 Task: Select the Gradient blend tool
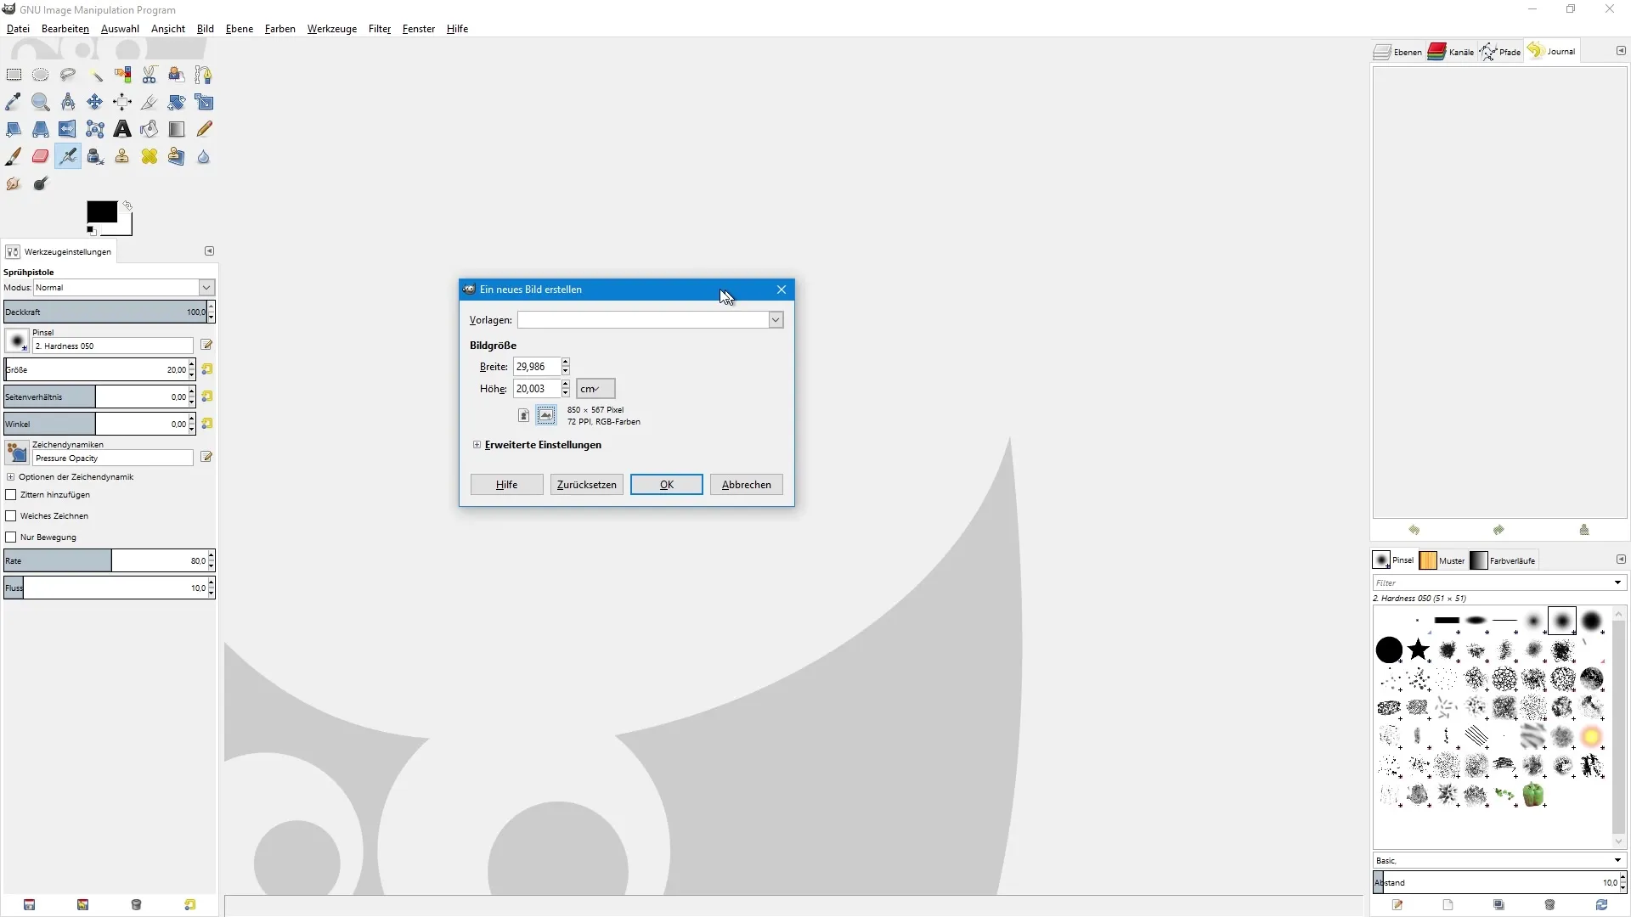[177, 129]
